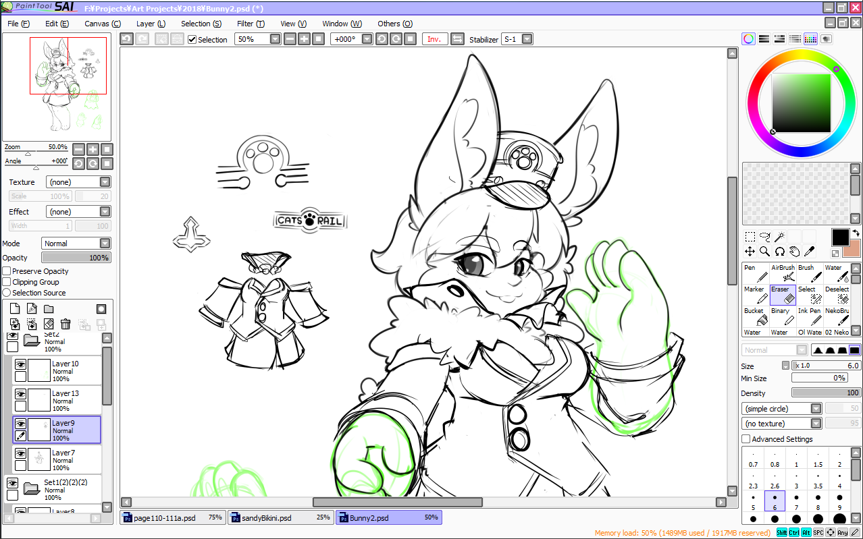
Task: Open the (no texture) brush texture dropdown
Action: tap(781, 424)
